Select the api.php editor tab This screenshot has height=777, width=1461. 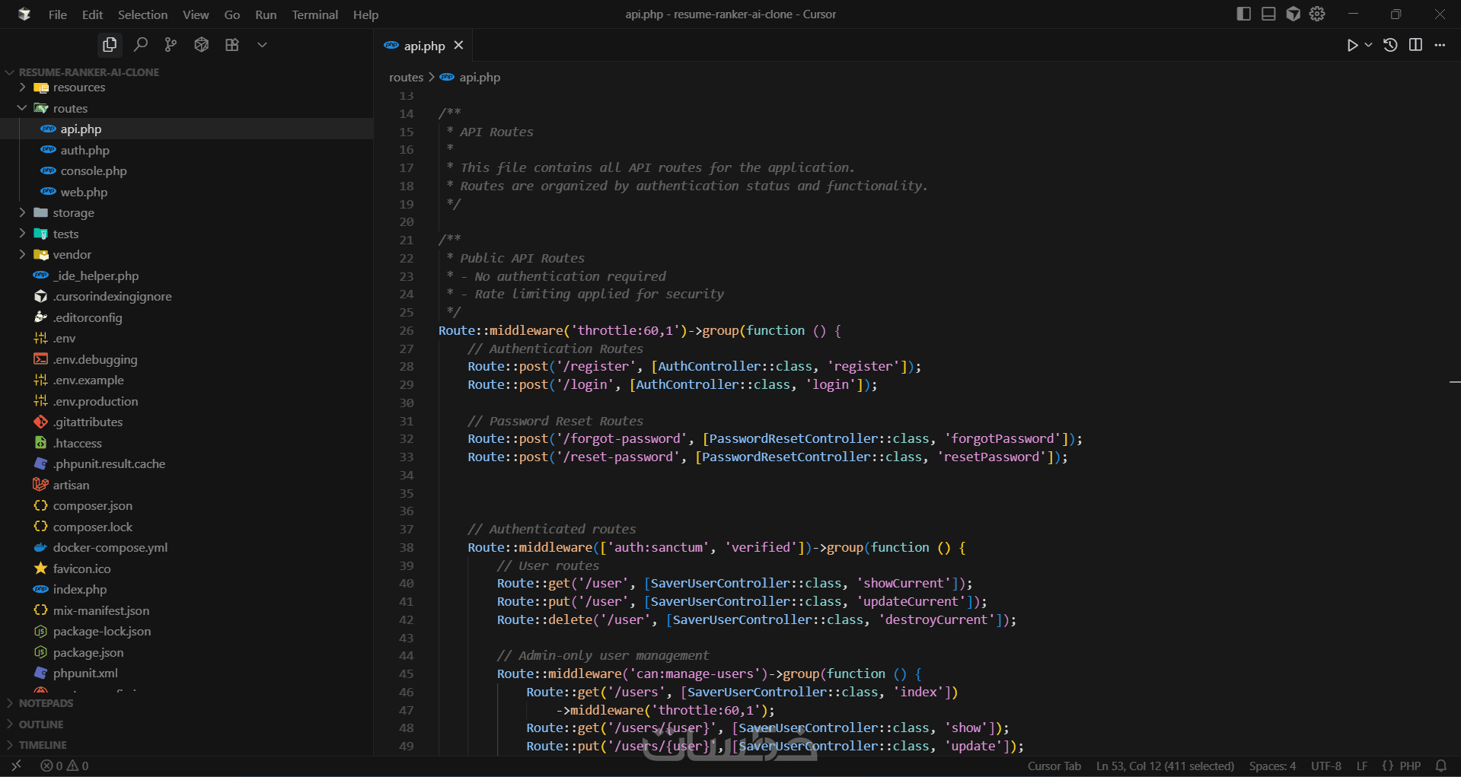(424, 46)
